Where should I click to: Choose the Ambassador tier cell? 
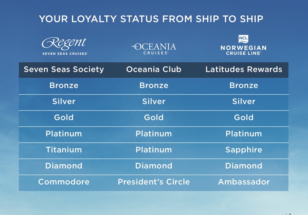[x=244, y=182]
